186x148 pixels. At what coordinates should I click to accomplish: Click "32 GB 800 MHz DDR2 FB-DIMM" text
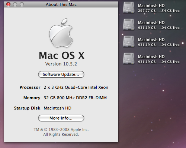click(75, 98)
